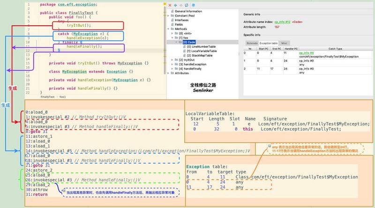Click MyException link in catch clause

click(85, 34)
